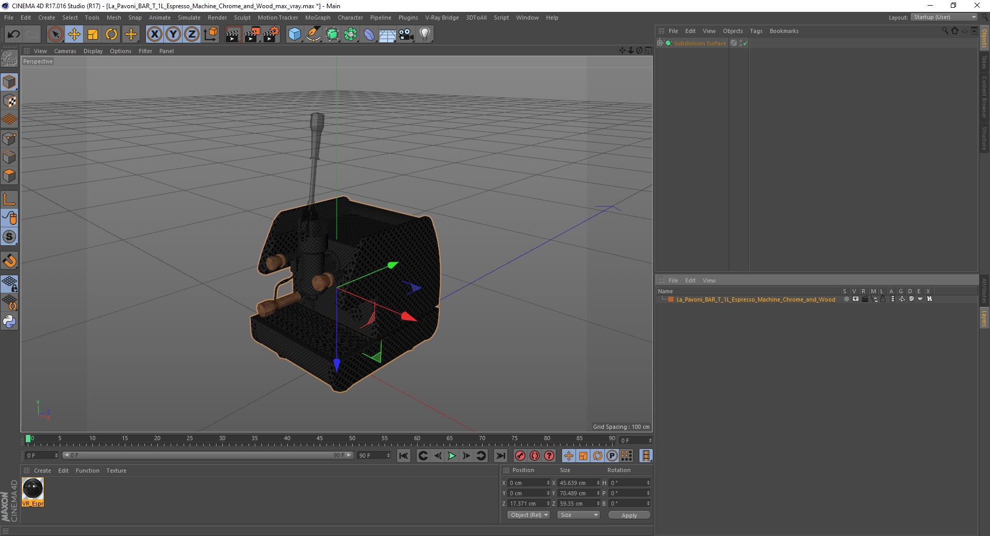Toggle Y axis lock
Screen dimensions: 990x536
[173, 35]
